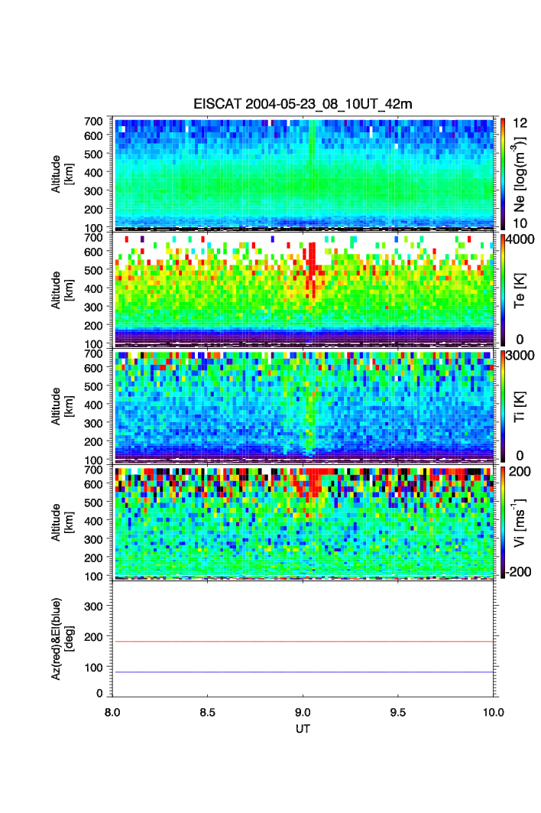The height and width of the screenshot is (813, 541).
Task: Click the '3000' maximum value of Ti scale
Action: (x=520, y=356)
